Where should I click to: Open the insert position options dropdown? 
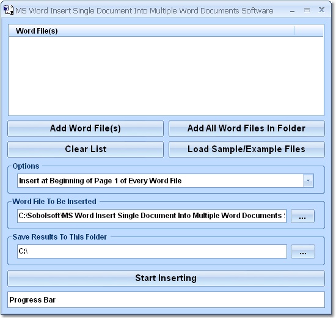(309, 181)
